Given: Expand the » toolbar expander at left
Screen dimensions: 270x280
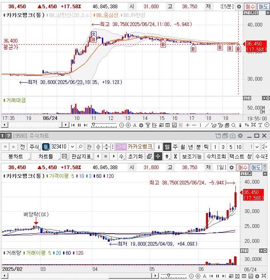Looking at the screenshot, I should (x=5, y=147).
